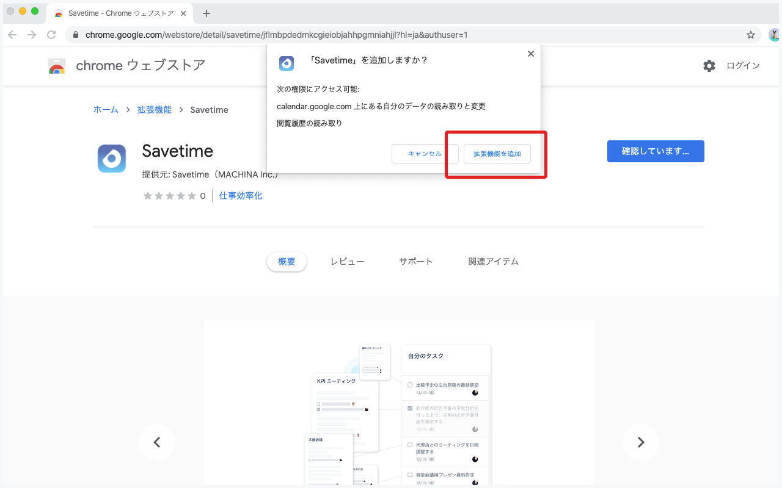Close the add-extension dialog with X

click(x=530, y=54)
